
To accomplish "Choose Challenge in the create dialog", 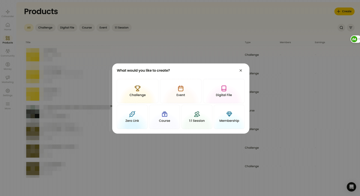I will coord(138,91).
